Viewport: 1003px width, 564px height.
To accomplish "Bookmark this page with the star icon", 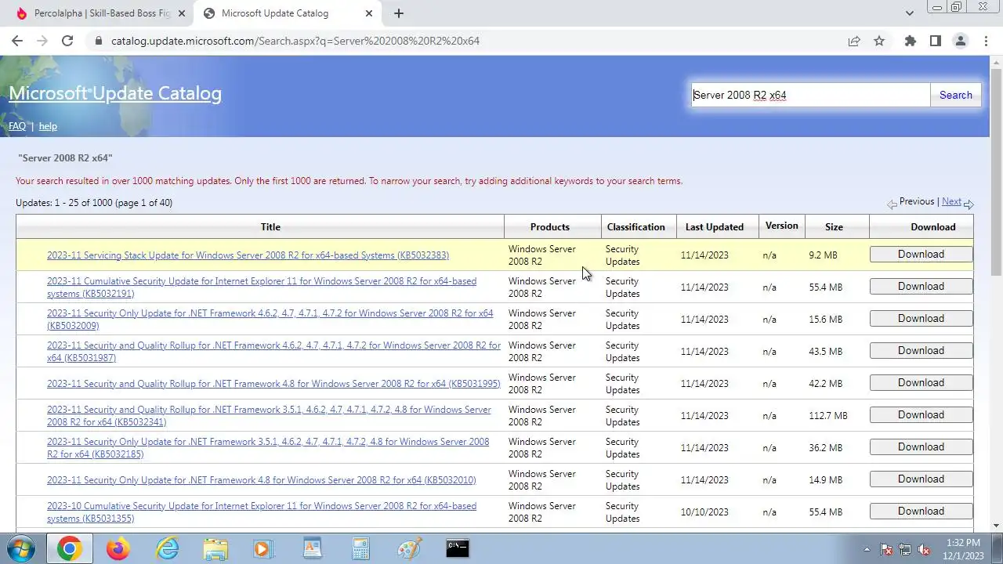I will [x=879, y=41].
